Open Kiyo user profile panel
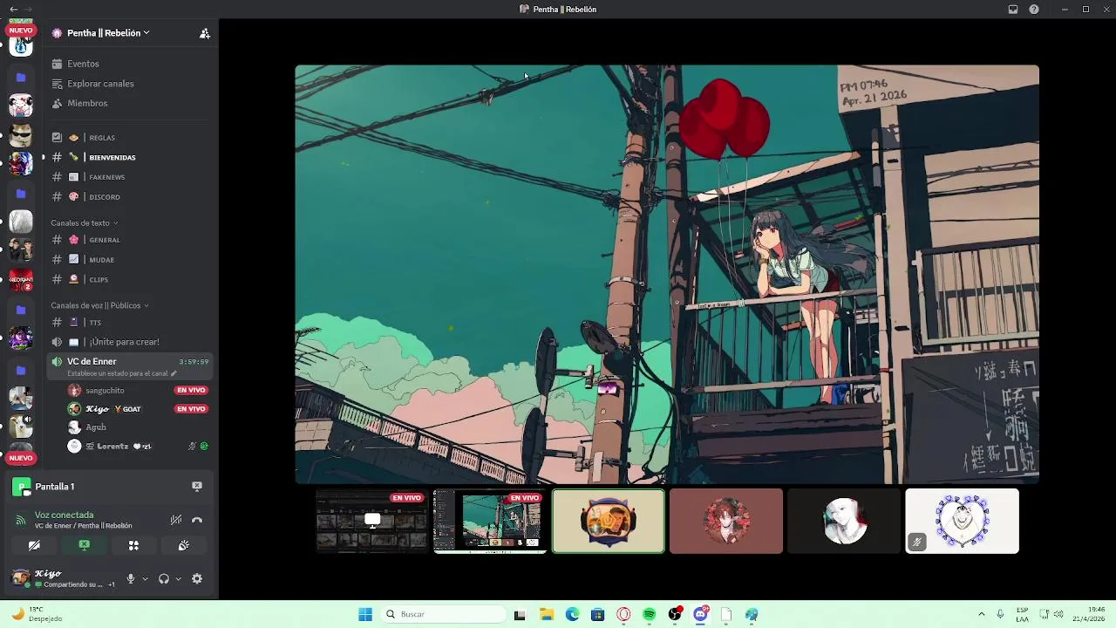Image resolution: width=1116 pixels, height=628 pixels. click(x=63, y=578)
